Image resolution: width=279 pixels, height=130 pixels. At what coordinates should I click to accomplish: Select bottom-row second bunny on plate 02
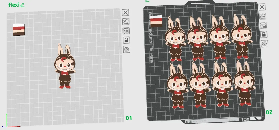coord(200,85)
